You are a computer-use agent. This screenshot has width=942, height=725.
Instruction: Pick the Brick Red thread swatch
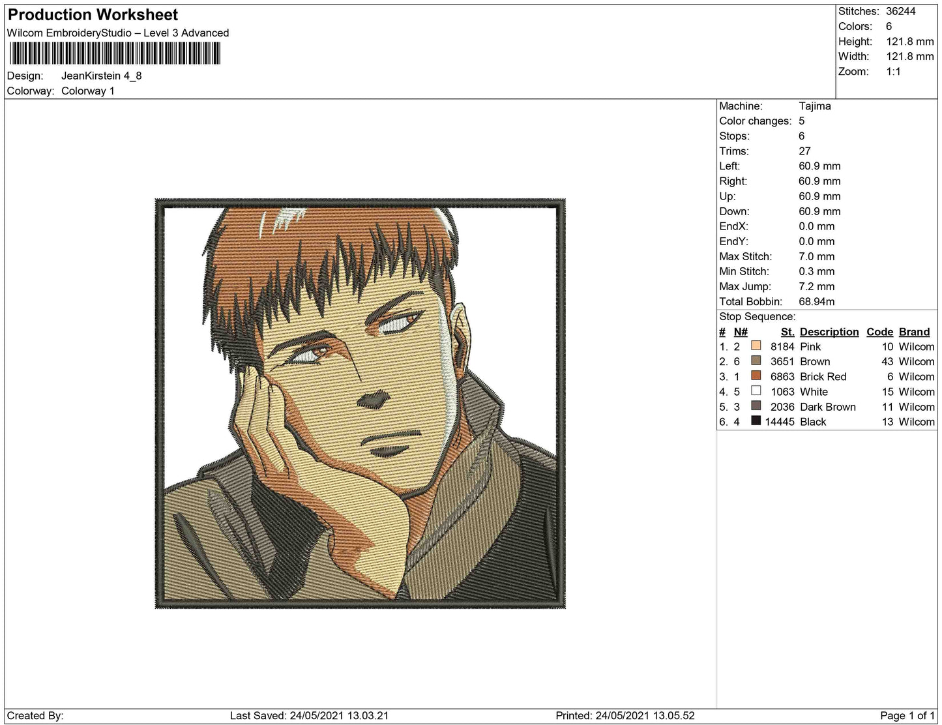[756, 376]
